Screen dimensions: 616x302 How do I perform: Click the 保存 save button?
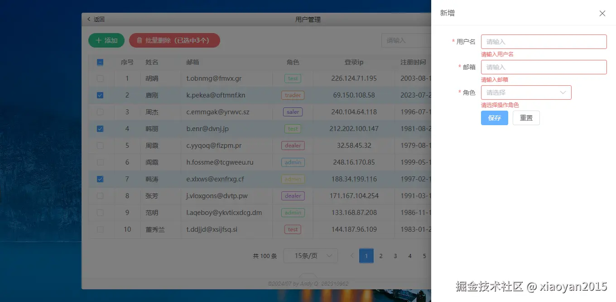pos(494,118)
